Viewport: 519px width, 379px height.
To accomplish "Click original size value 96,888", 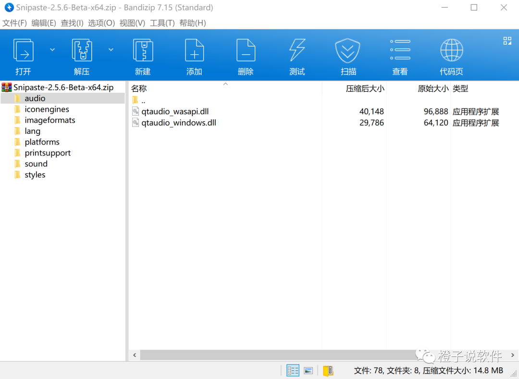I will click(436, 112).
